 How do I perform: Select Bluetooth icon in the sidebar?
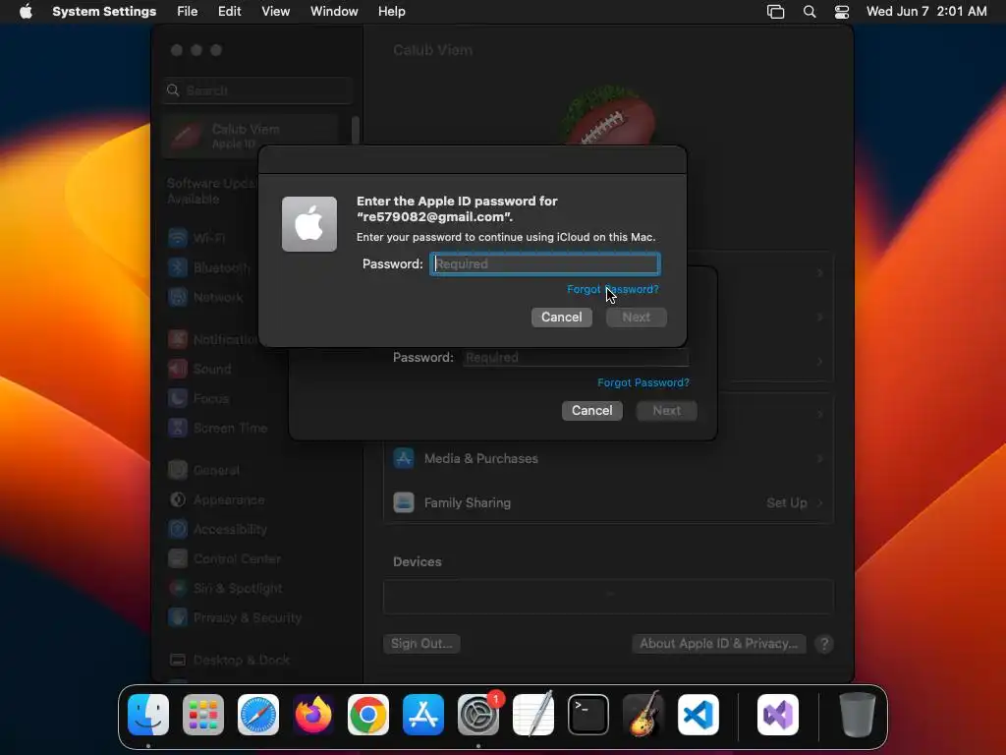pos(178,267)
